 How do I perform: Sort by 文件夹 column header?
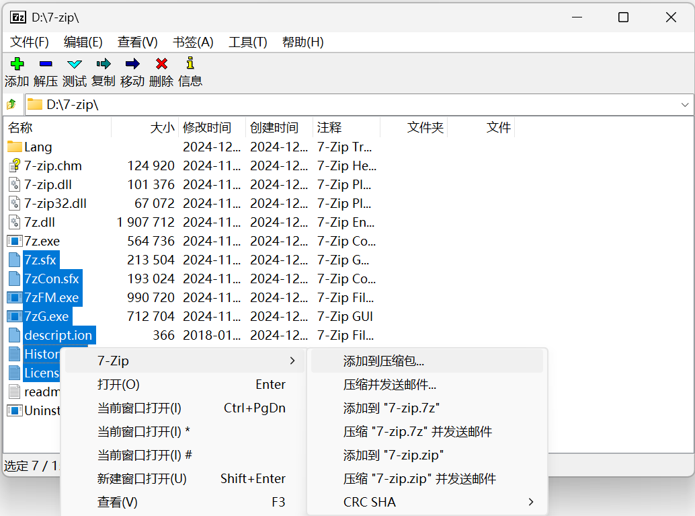pos(414,127)
